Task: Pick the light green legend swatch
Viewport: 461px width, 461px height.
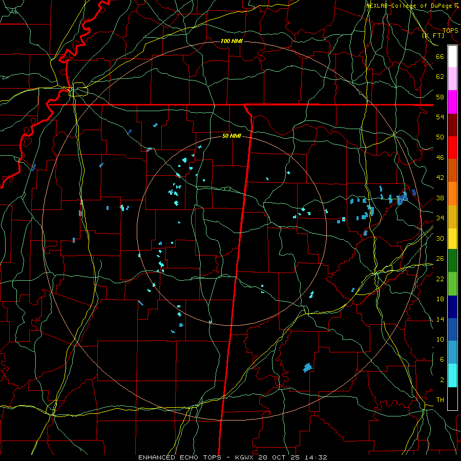Action: coord(452,284)
